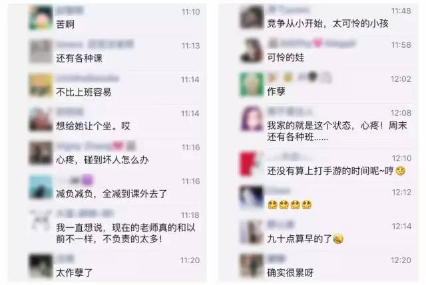
Task: Click the comment "可怜的娃"
Action: [286, 58]
